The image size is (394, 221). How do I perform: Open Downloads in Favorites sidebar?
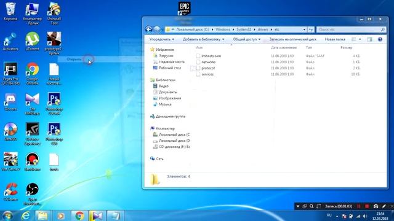[166, 56]
